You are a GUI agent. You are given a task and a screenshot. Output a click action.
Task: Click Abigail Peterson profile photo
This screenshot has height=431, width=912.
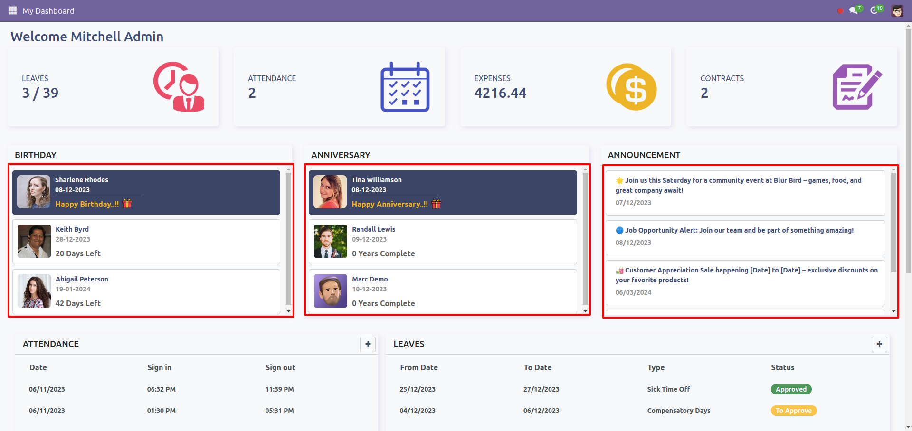[x=34, y=291]
